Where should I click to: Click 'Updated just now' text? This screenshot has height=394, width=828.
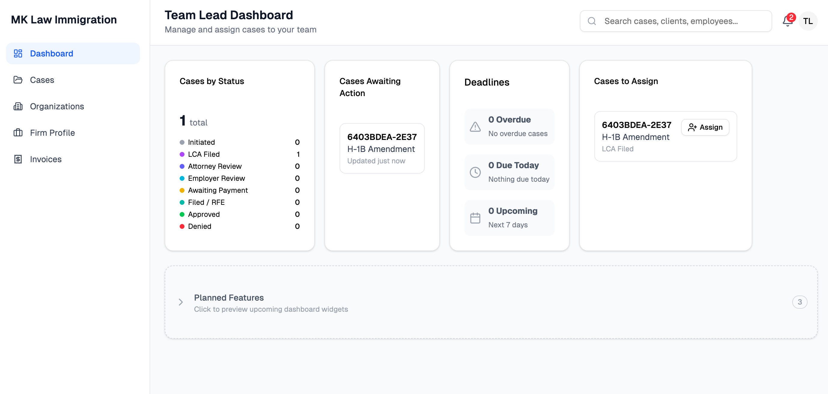[x=376, y=161]
